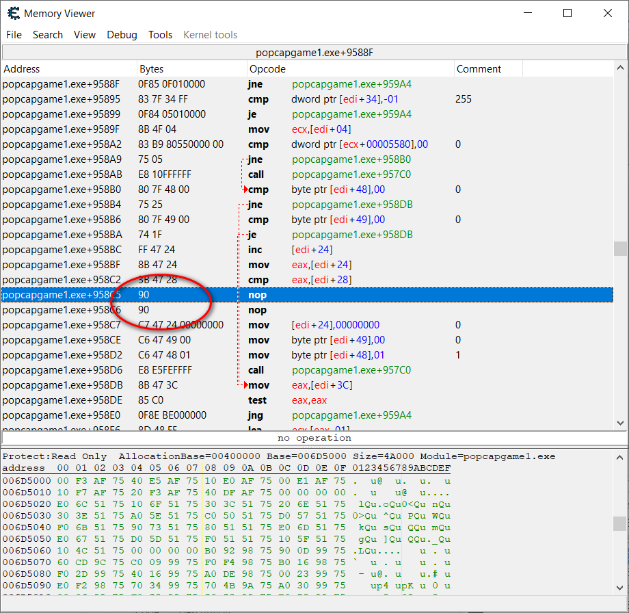This screenshot has height=613, width=629.
Task: Click hex row address 006D5020
Action: coord(27,504)
